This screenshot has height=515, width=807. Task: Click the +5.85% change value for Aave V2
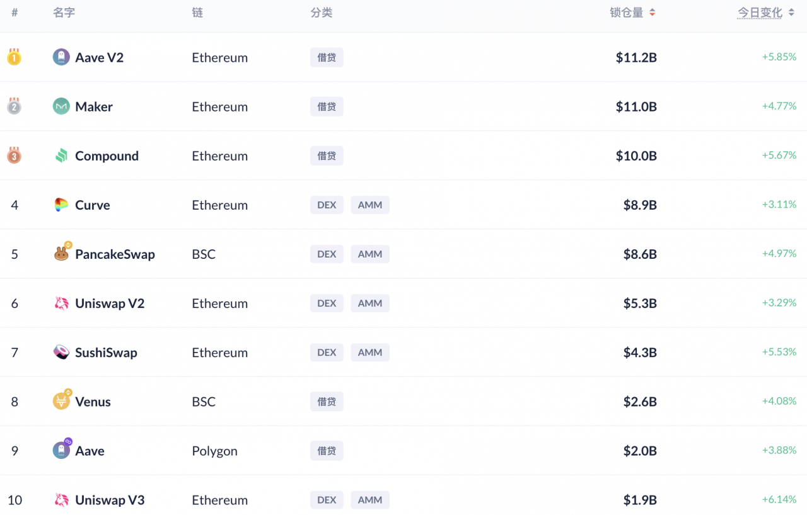779,57
